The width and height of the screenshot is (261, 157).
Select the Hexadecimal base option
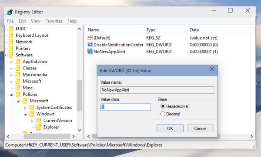(163, 106)
